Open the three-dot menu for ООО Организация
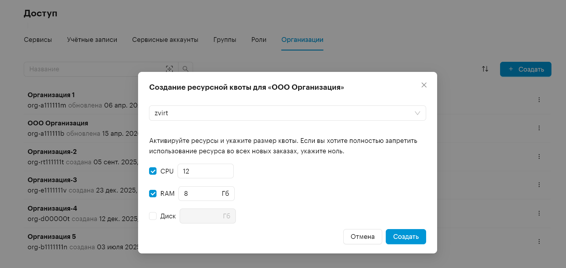The image size is (566, 268). tap(539, 128)
